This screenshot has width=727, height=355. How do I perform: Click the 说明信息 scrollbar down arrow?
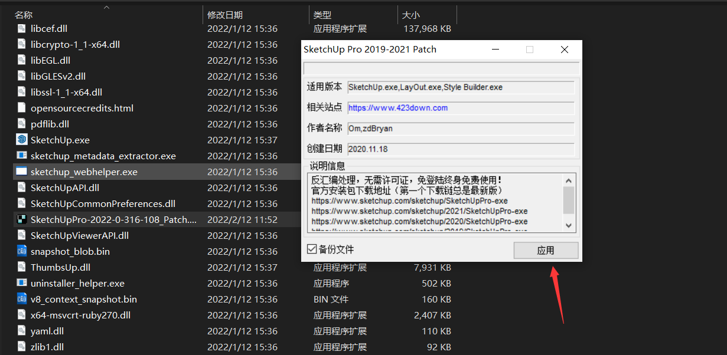(x=569, y=225)
